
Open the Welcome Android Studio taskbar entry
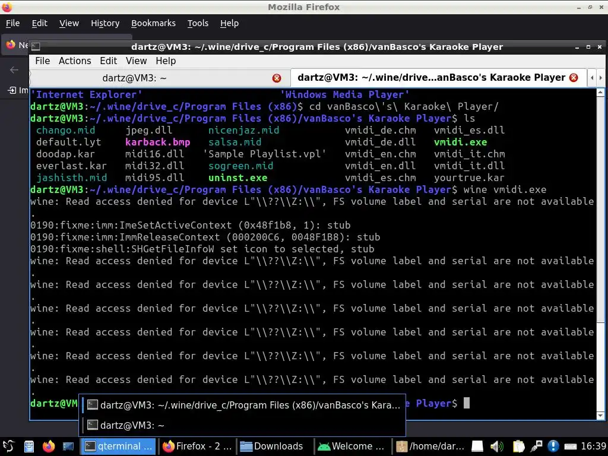coord(352,446)
